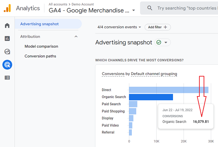Open the Configure list icon in sidebar
Image resolution: width=218 pixels, height=147 pixels.
[7, 78]
